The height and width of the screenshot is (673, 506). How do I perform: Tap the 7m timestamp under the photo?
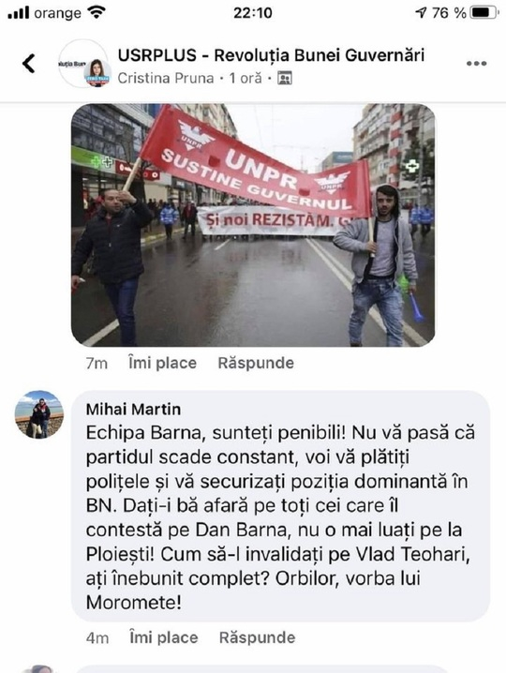(x=97, y=364)
